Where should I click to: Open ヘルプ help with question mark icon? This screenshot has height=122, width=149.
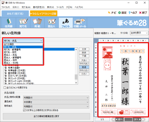(x=133, y=13)
